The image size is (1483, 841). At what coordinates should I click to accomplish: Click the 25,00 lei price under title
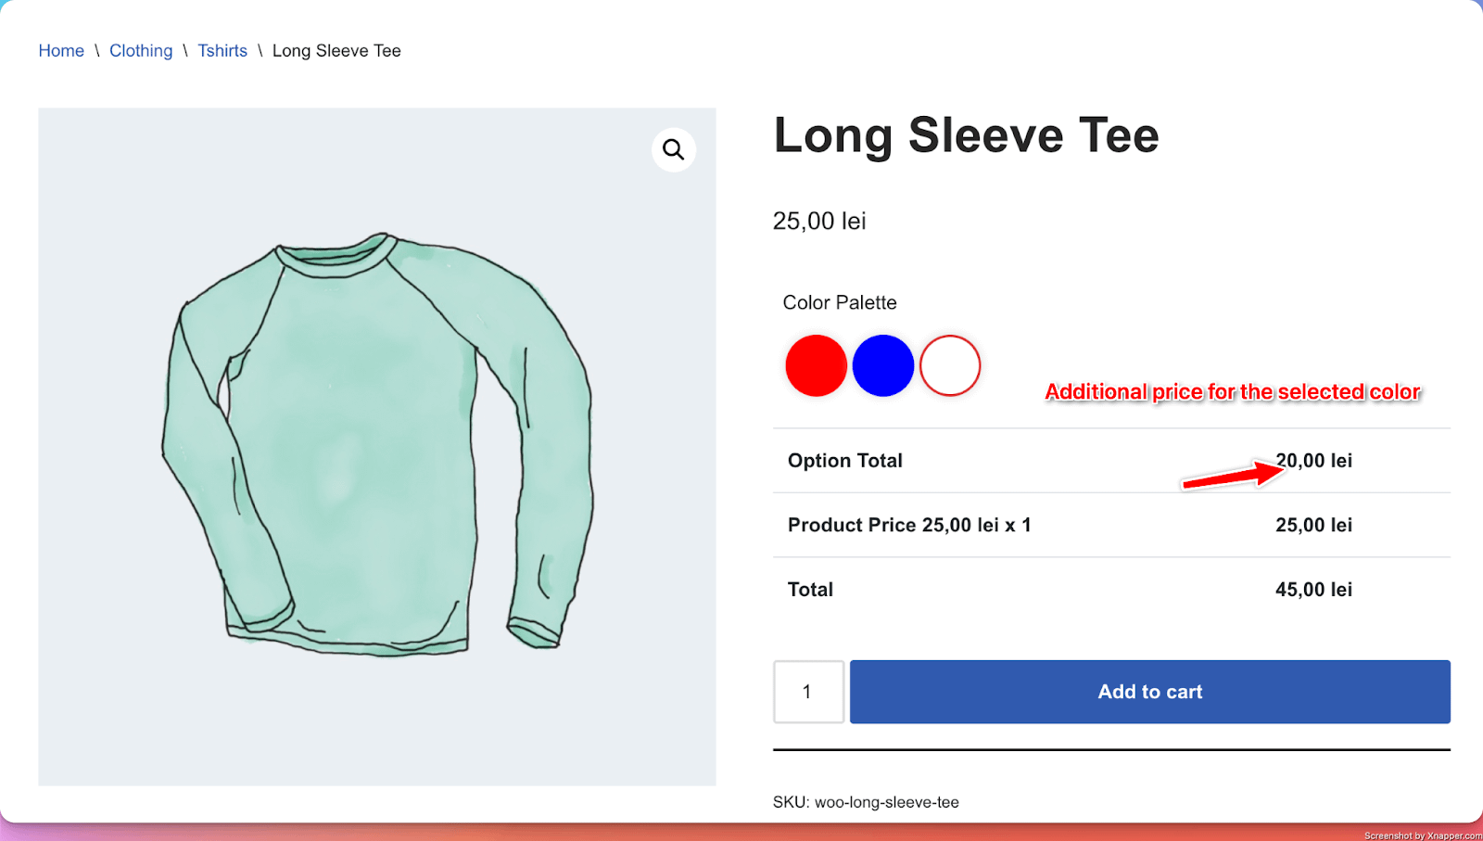819,221
